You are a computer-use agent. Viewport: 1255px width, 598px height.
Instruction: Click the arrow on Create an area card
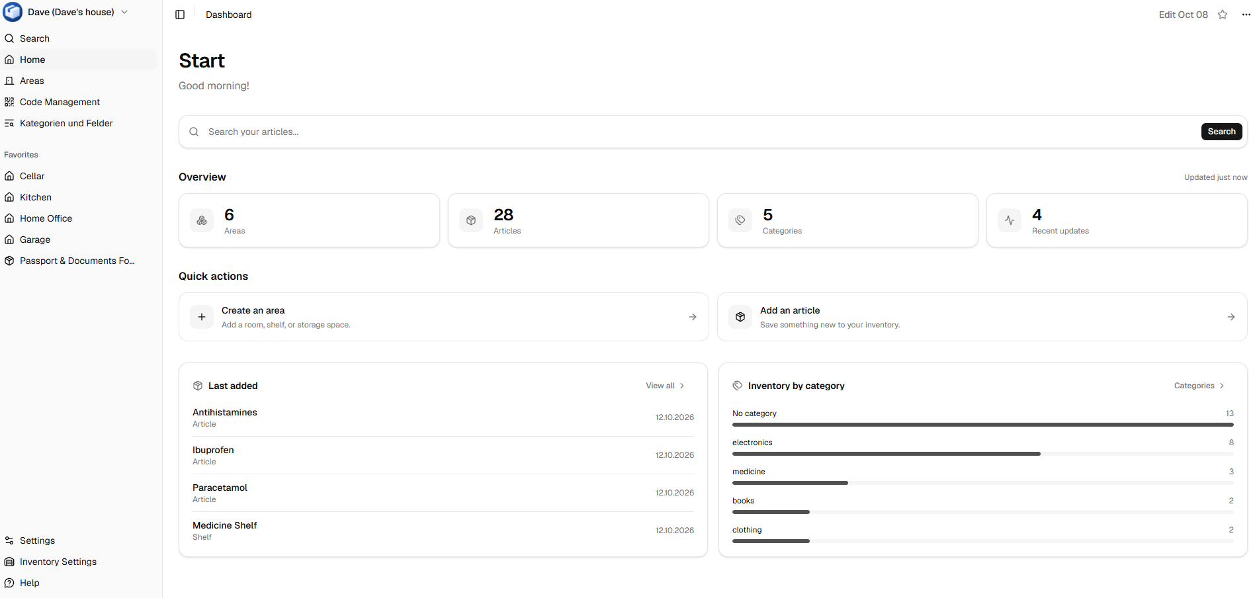[x=693, y=317]
